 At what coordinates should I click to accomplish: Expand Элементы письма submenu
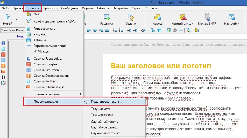coord(54,94)
